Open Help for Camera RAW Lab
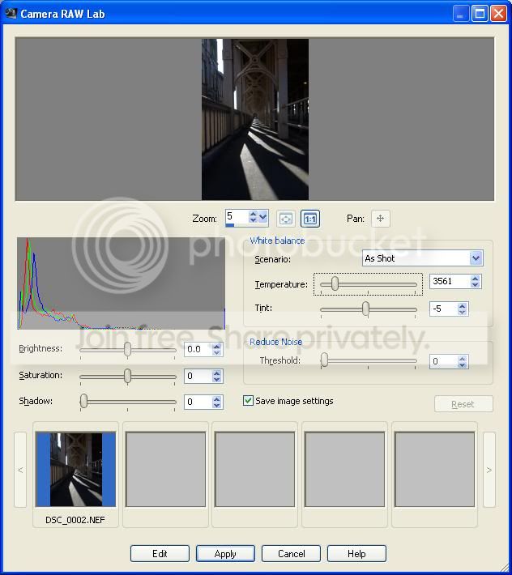This screenshot has height=575, width=512. 356,553
